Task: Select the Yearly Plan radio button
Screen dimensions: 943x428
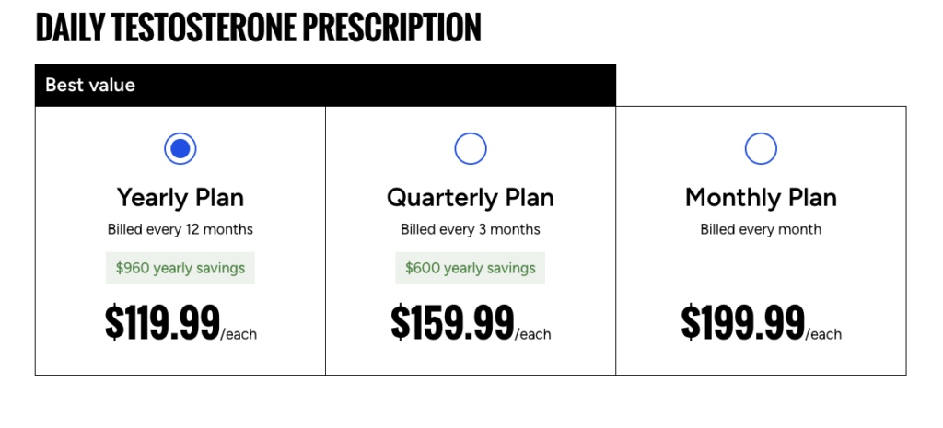Action: pos(180,148)
